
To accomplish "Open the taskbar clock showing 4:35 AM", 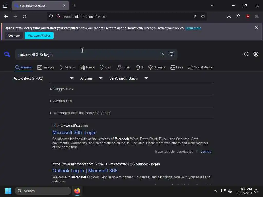I will pos(244,191).
